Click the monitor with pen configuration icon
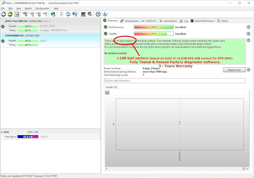The height and width of the screenshot is (178, 254). click(x=83, y=14)
